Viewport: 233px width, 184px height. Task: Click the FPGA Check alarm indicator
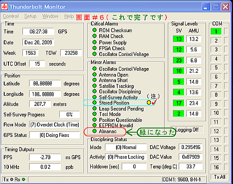(x=95, y=48)
